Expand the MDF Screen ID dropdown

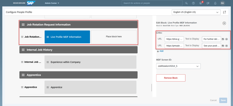[x=178, y=66]
